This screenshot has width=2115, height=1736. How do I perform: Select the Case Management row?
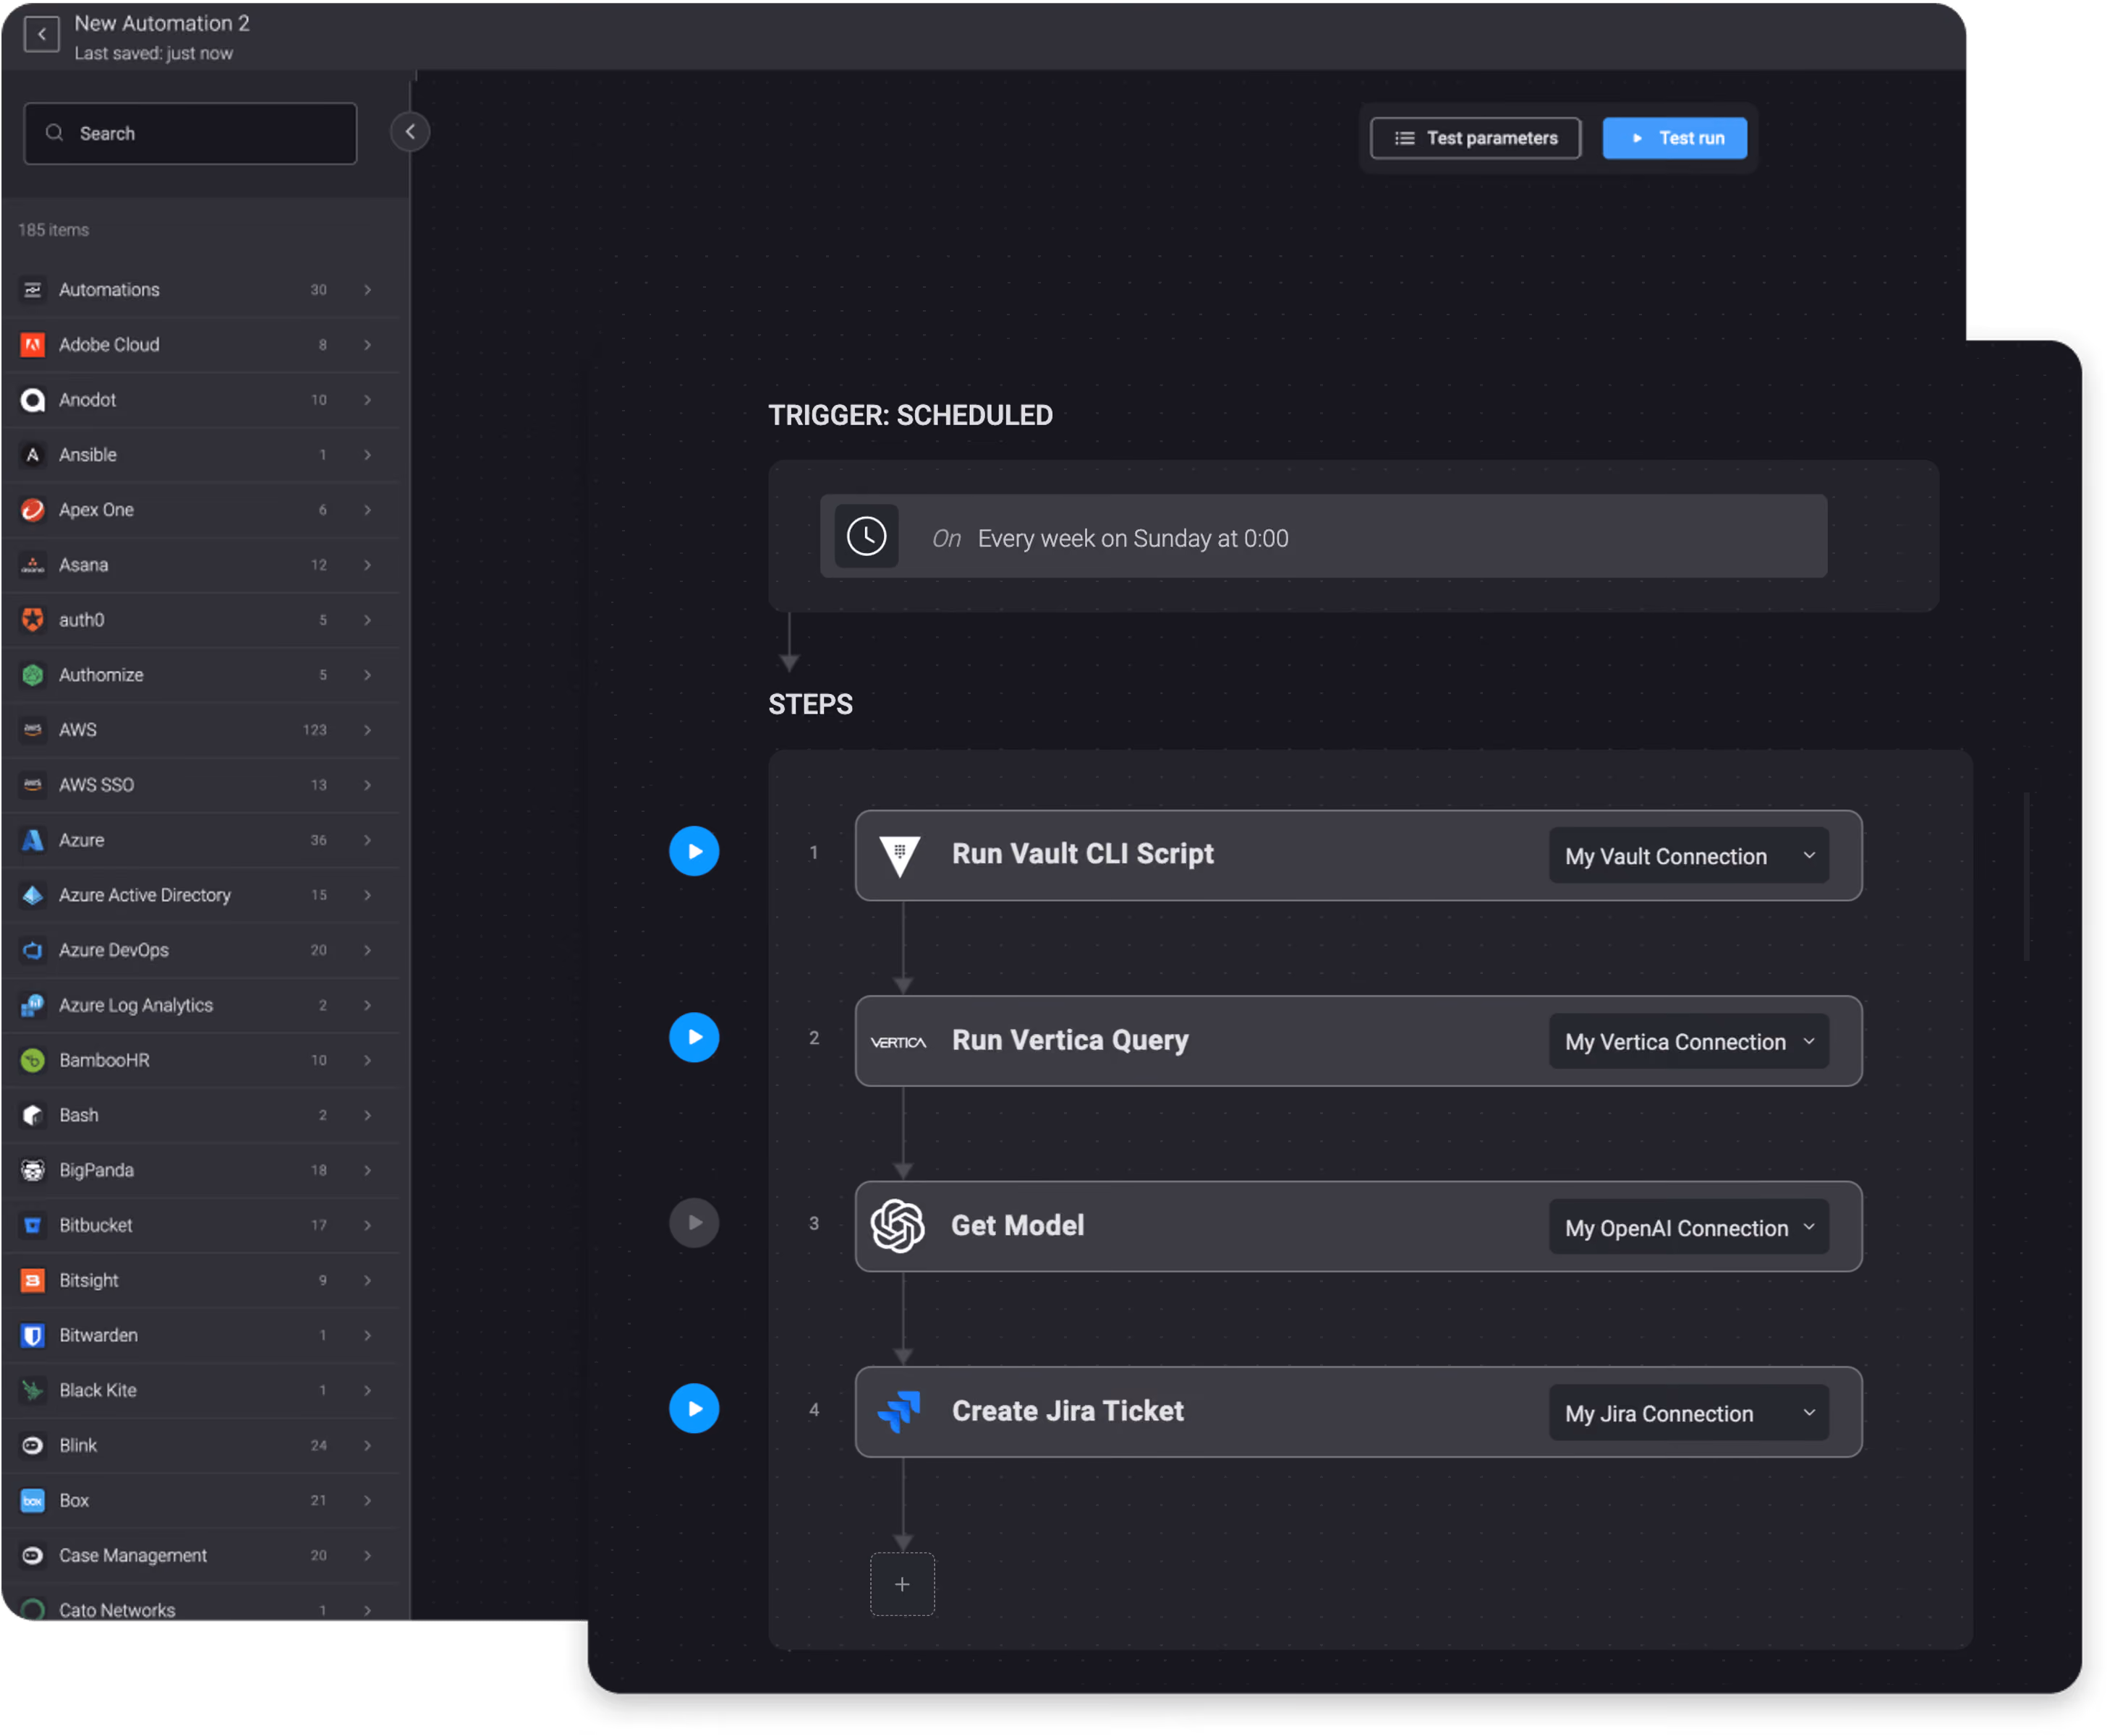point(200,1555)
